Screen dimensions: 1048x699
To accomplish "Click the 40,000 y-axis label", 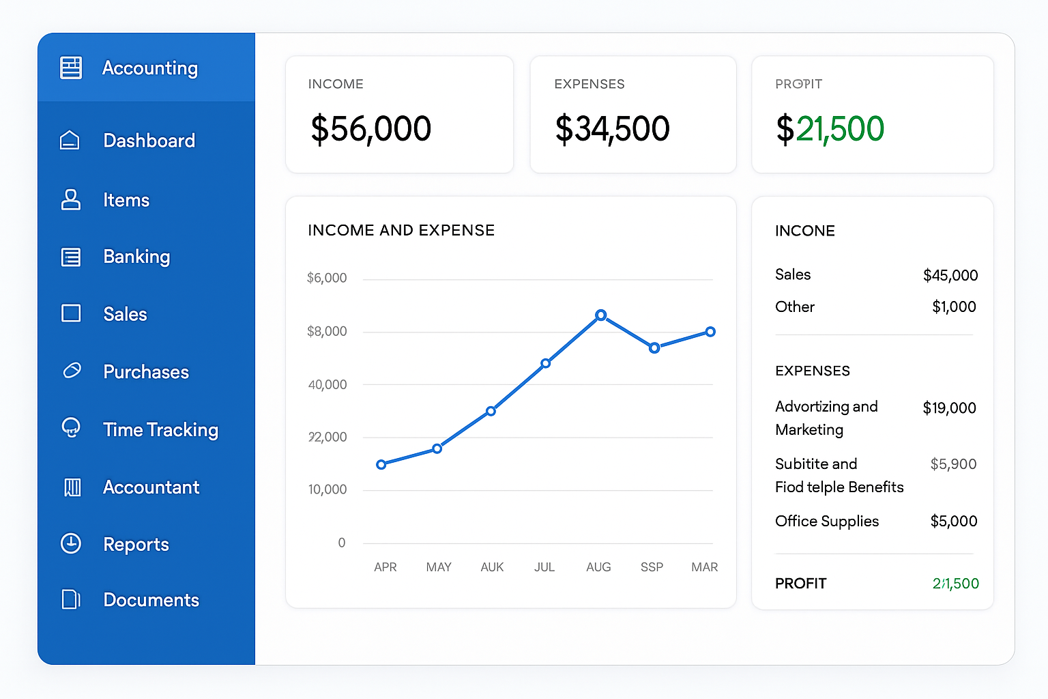I will pyautogui.click(x=327, y=384).
